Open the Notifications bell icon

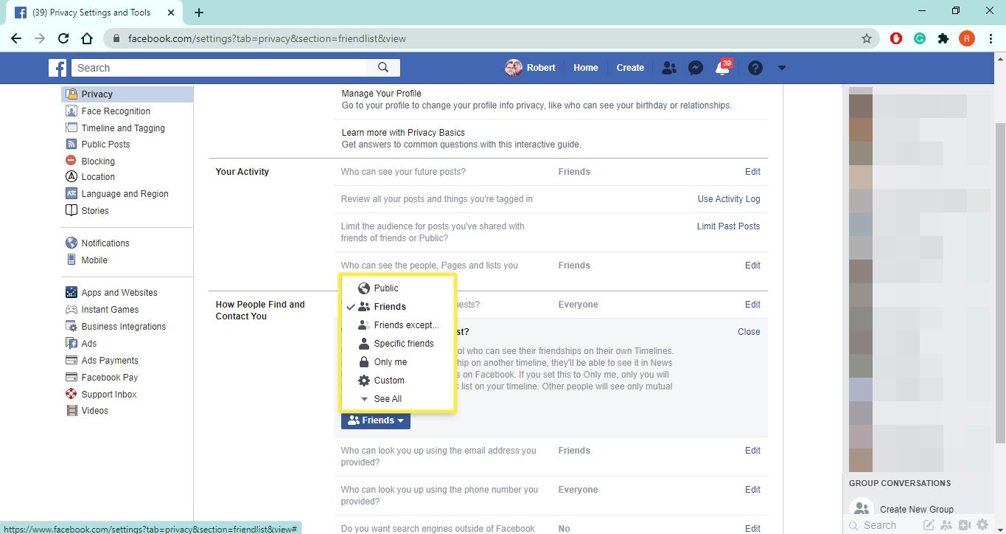coord(723,68)
